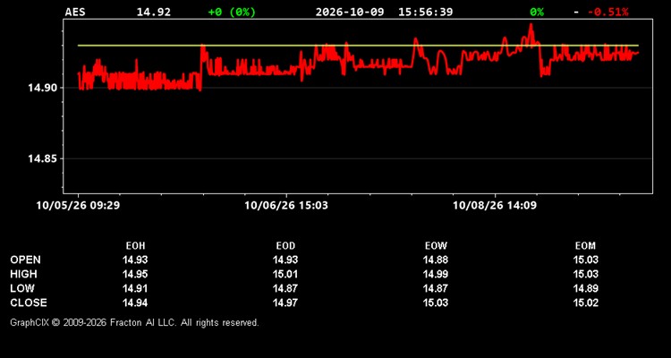Click the GraphCIX copyright notice

coord(134,322)
